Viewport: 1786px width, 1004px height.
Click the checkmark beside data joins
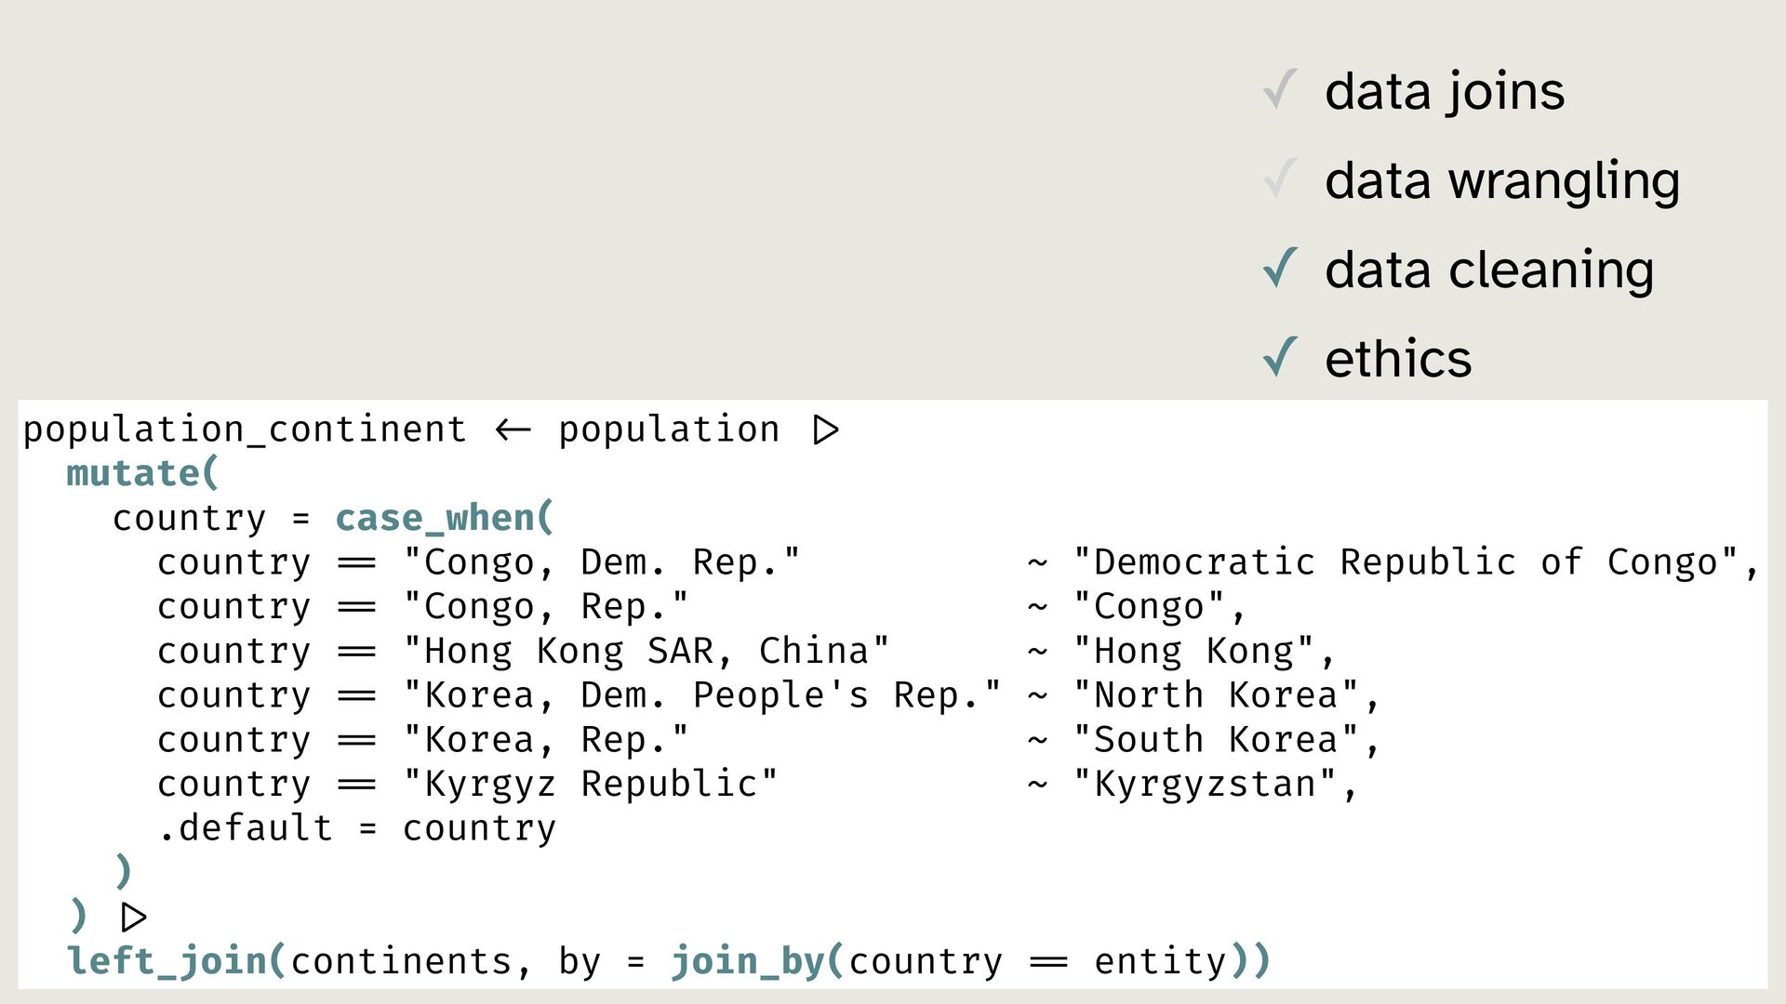pos(1280,90)
